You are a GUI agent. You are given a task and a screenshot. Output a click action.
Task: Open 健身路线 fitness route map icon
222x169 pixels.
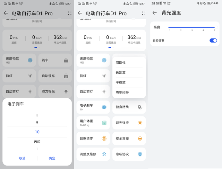click(140, 107)
